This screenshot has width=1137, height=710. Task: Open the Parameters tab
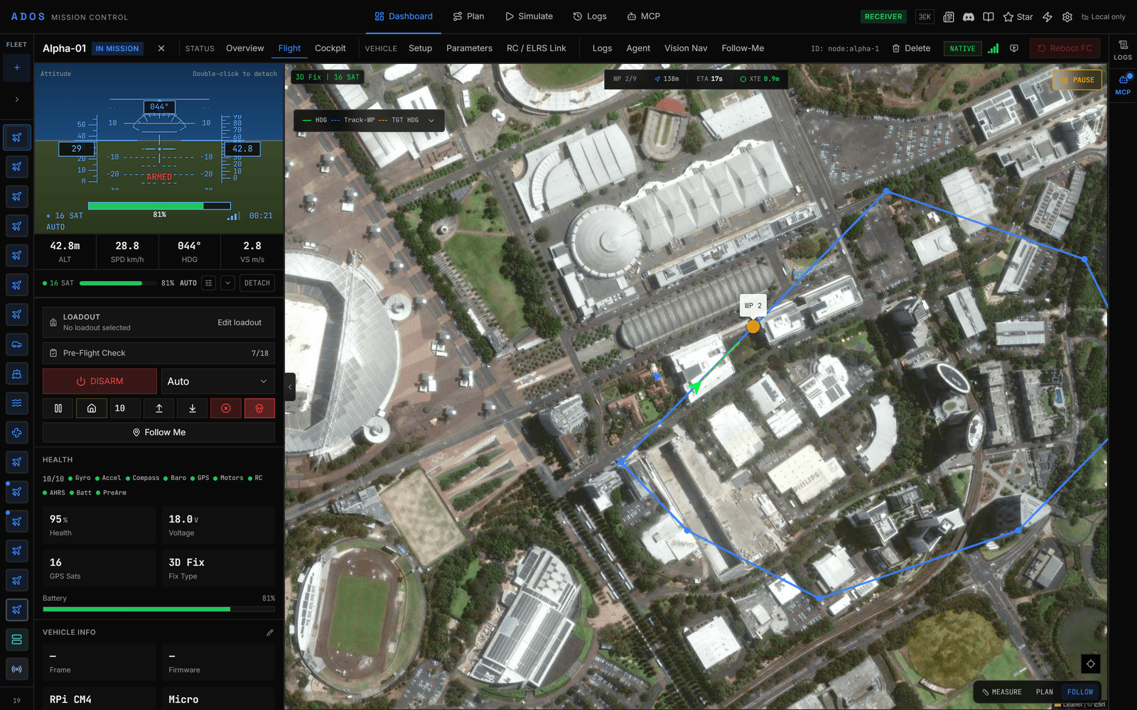469,48
